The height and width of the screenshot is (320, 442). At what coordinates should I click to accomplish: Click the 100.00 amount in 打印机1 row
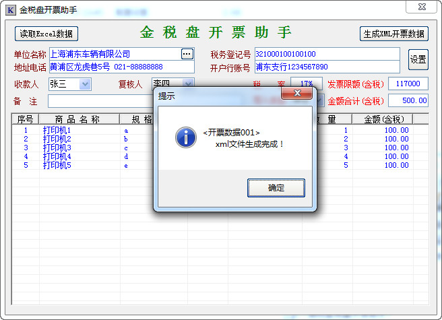tap(396, 130)
